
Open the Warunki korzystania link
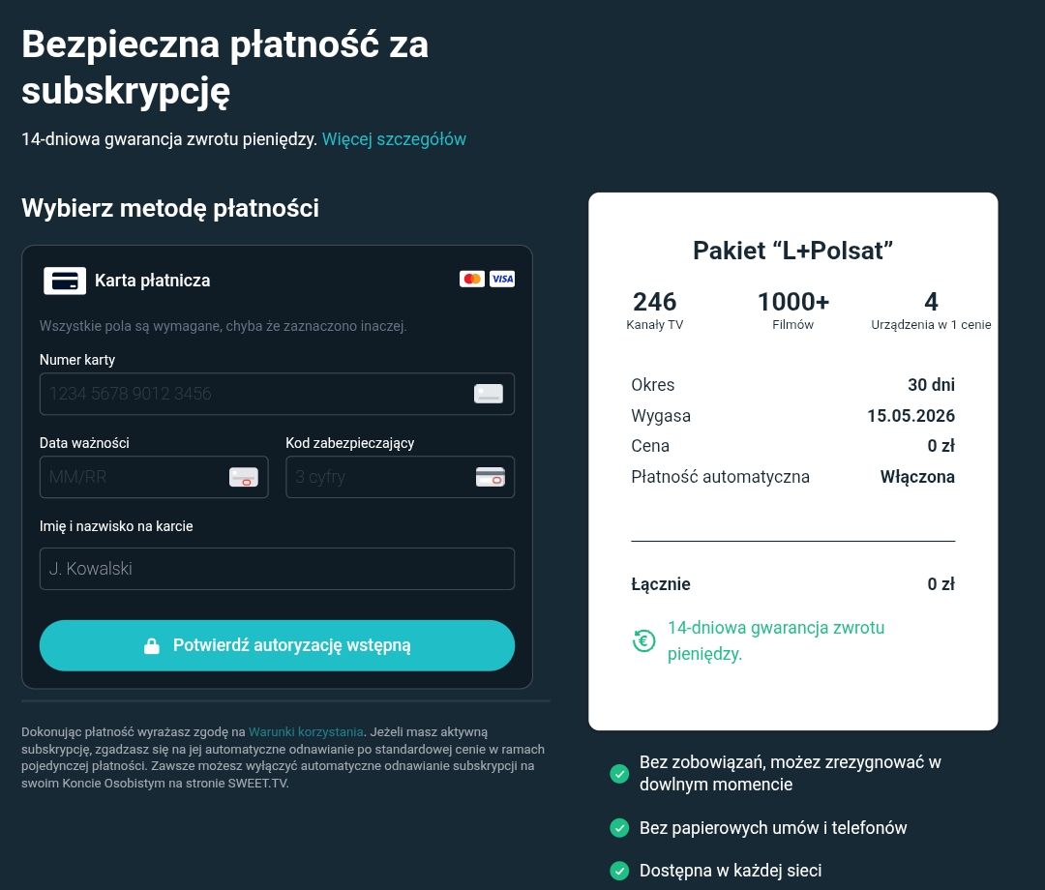click(x=306, y=732)
